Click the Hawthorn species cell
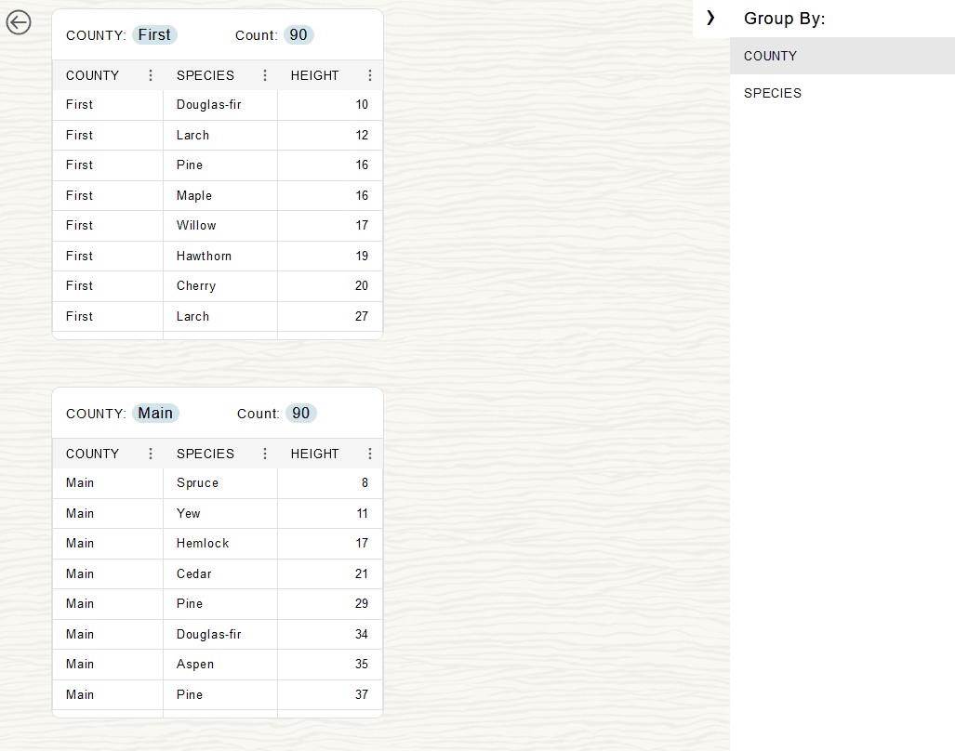Screen dimensions: 955x751 [204, 256]
